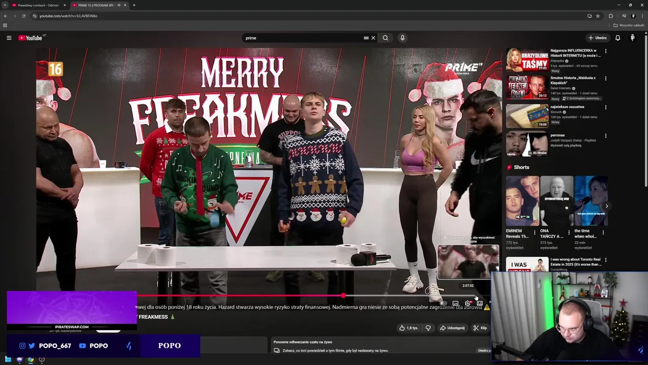Screen dimensions: 648x365
Task: Like the video (1,8 tys.)
Action: click(x=409, y=328)
